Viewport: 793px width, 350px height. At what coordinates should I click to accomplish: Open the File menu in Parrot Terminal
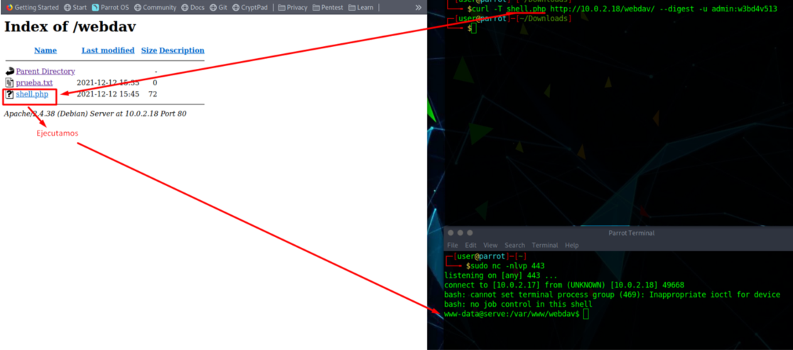[x=452, y=245]
